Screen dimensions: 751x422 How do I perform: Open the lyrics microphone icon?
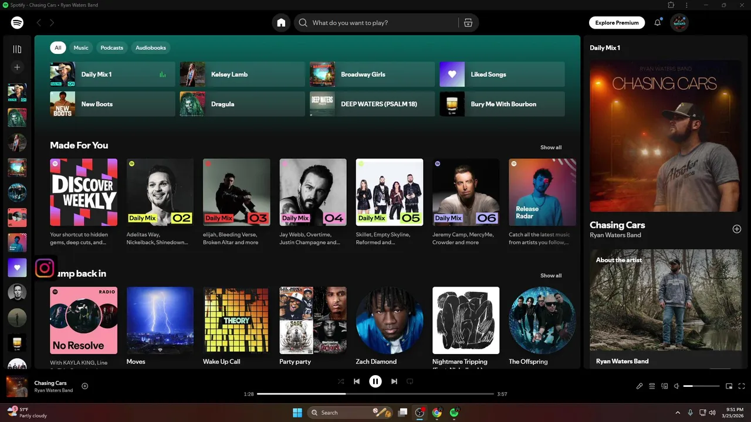pos(640,386)
